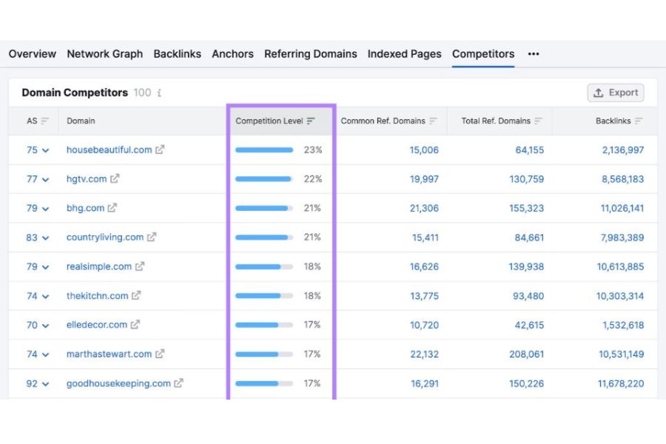Screen dimensions: 666x444
Task: Click backlinks value 2,136,997
Action: click(x=622, y=150)
